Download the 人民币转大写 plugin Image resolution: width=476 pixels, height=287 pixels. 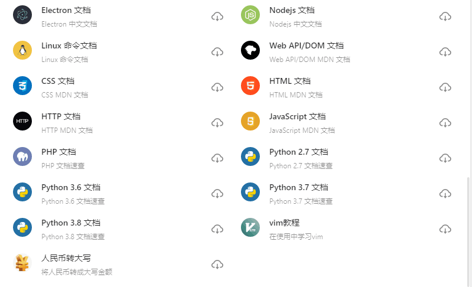217,265
